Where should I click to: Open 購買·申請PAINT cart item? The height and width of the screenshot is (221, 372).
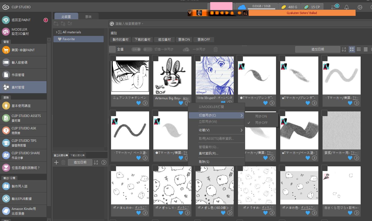coord(23,50)
